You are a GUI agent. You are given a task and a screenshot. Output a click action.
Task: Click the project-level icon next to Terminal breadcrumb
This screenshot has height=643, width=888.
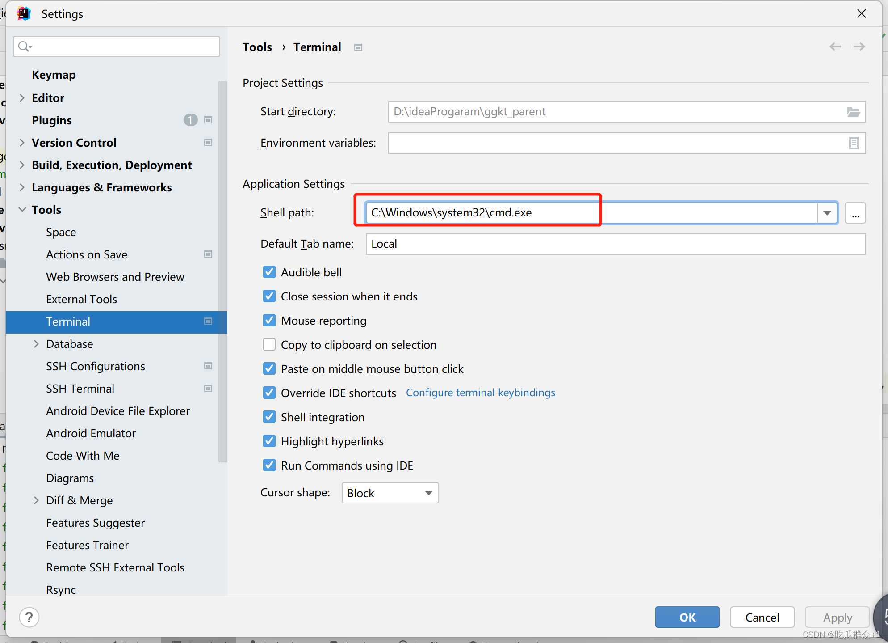tap(358, 47)
